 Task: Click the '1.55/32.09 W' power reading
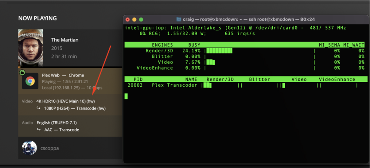coord(186,34)
